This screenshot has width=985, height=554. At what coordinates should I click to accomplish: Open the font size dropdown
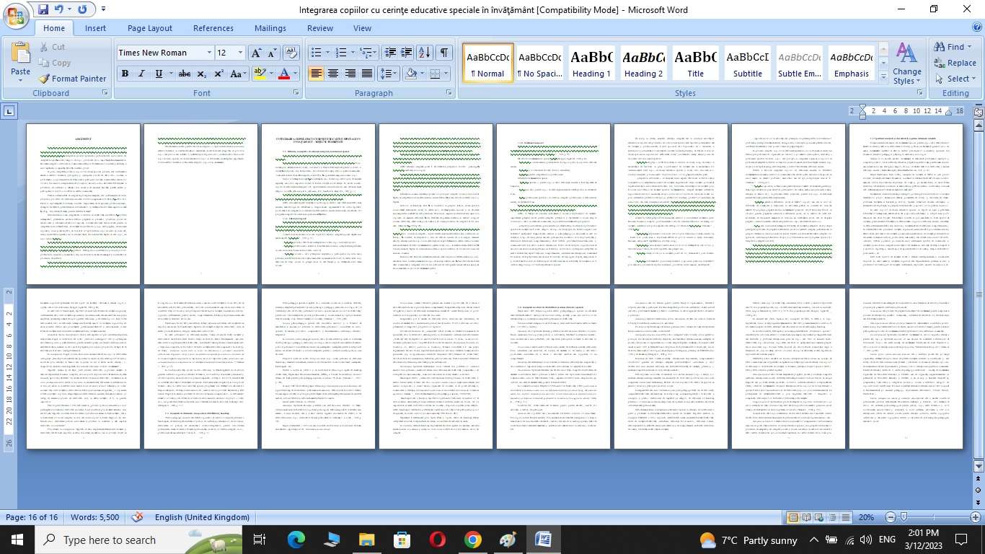click(240, 53)
